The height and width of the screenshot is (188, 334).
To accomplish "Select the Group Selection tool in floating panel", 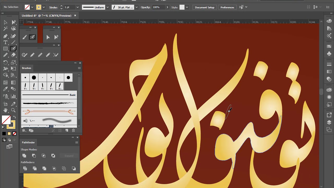I will coord(56,37).
